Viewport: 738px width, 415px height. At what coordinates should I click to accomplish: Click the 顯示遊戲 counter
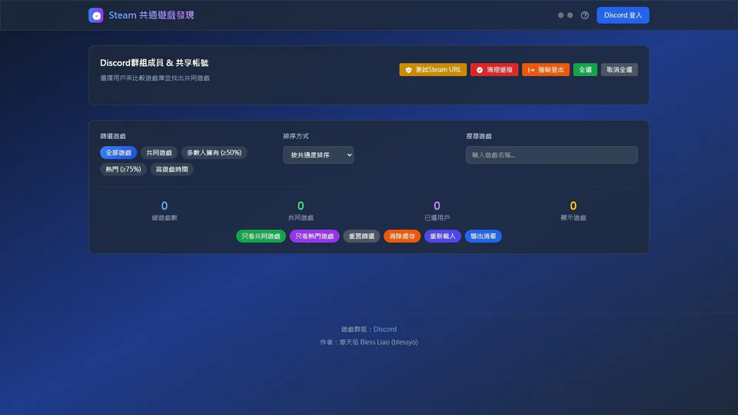(573, 211)
